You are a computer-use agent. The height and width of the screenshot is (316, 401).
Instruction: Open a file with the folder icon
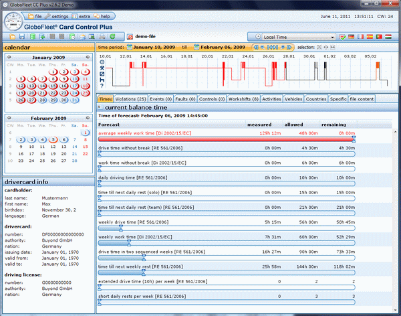pyautogui.click(x=12, y=37)
